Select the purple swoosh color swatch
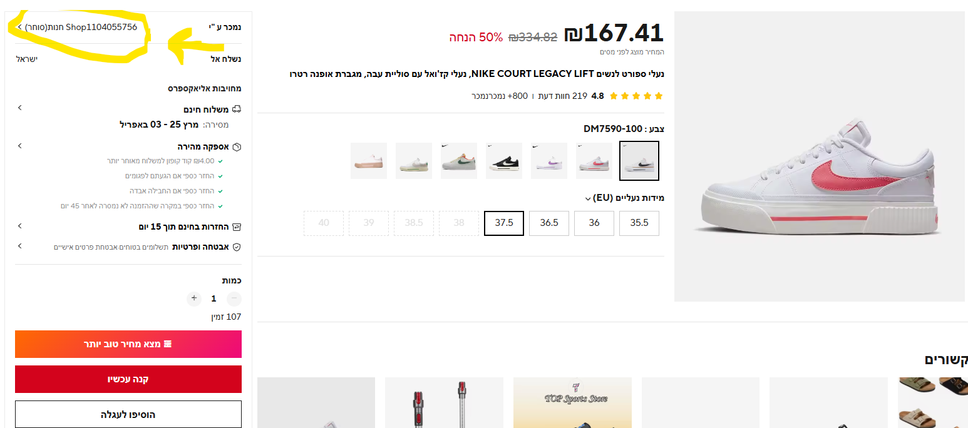Viewport: 968px width, 428px height. (x=549, y=161)
